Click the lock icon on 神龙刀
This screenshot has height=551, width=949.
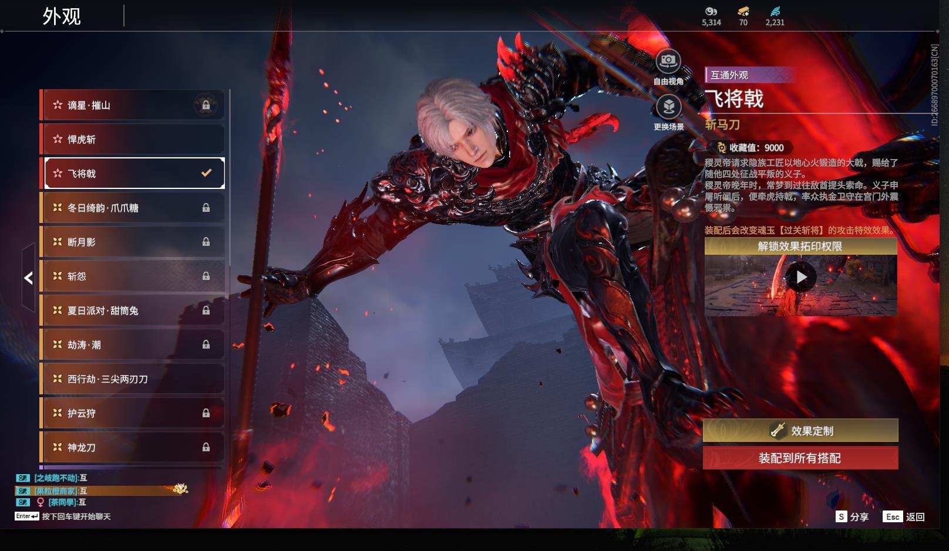[x=206, y=447]
